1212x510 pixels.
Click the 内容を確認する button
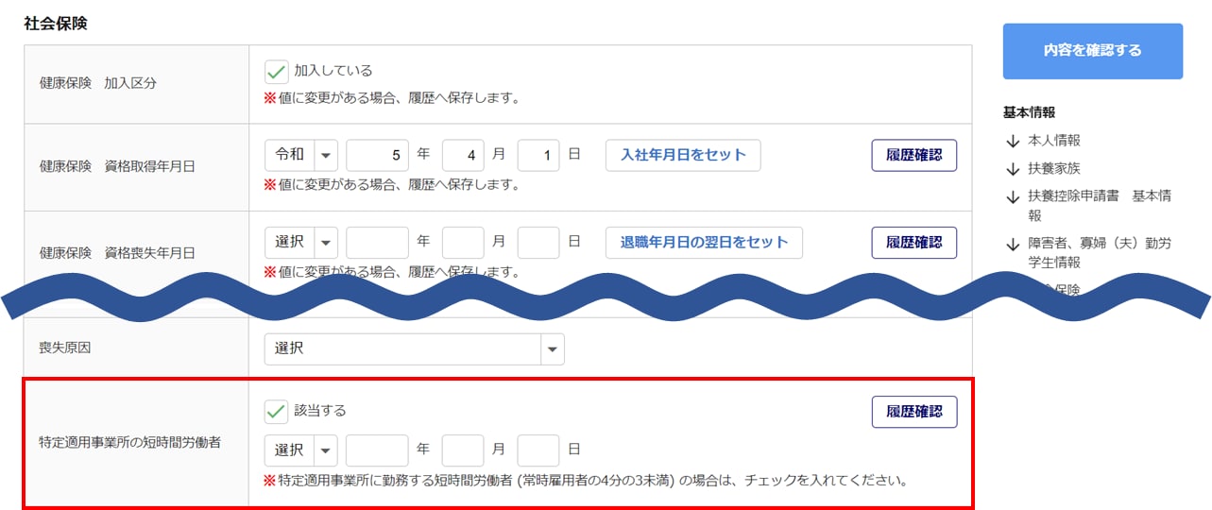pos(1092,51)
